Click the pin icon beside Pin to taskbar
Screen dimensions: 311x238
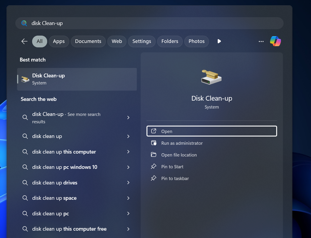pos(154,178)
